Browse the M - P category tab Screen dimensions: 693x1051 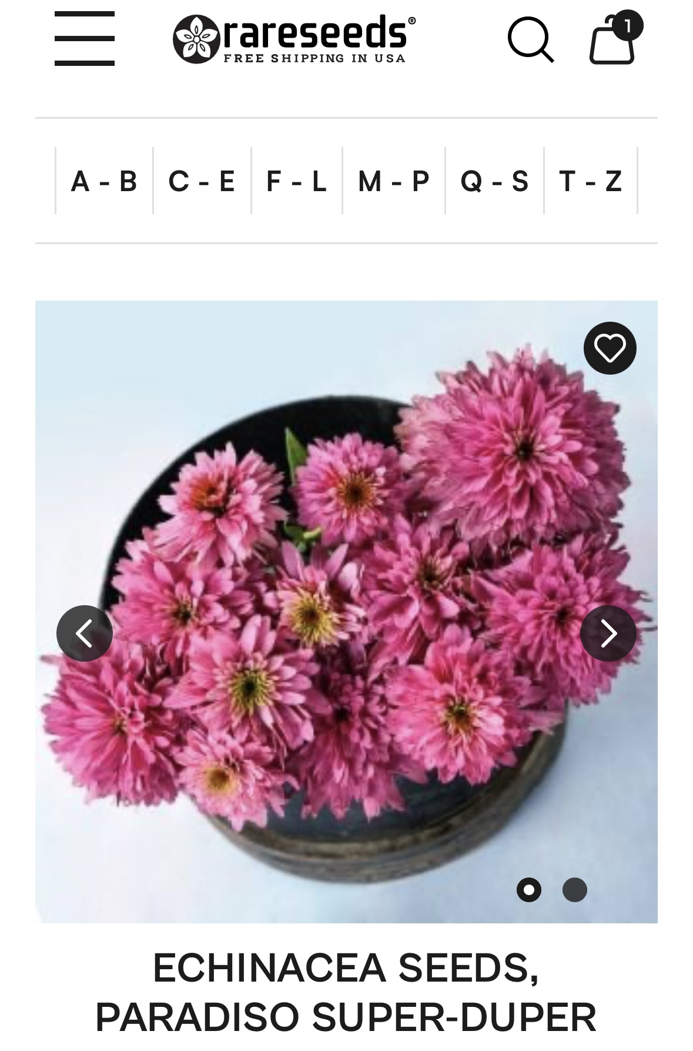[394, 181]
